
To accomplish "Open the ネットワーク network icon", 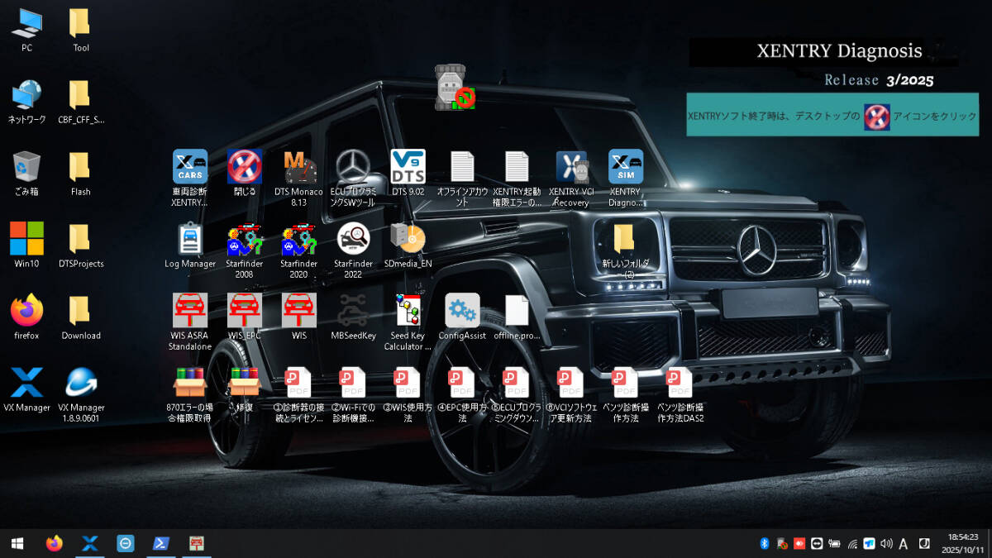I will click(26, 101).
